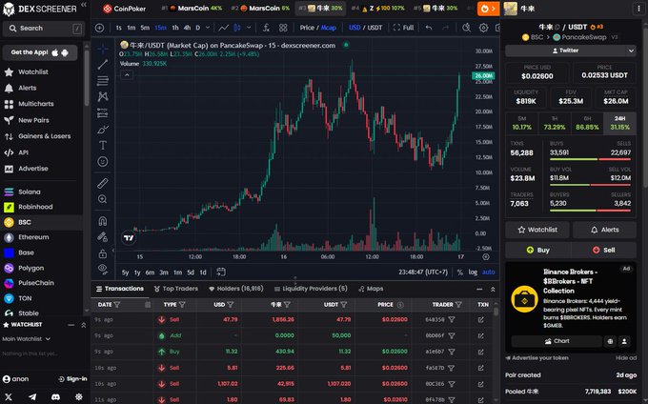The image size is (648, 404).
Task: Hide all drawings with eye icon
Action: point(103,269)
